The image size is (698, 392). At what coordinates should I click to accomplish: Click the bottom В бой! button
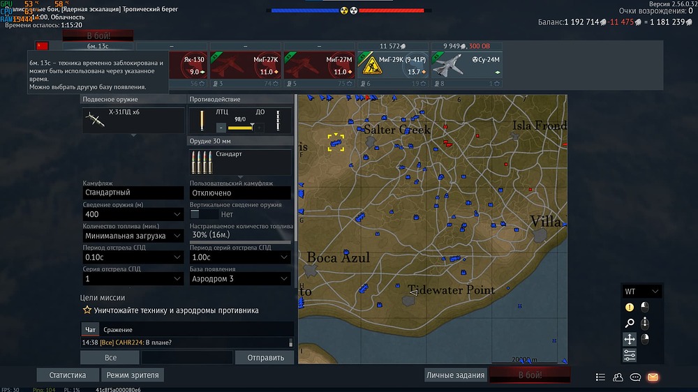coord(530,375)
